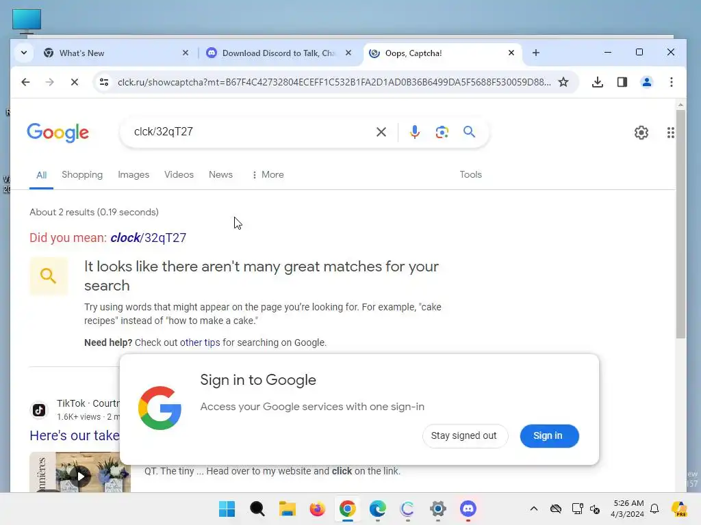
Task: Click the clock/32qT27 suggestion link
Action: tap(149, 237)
